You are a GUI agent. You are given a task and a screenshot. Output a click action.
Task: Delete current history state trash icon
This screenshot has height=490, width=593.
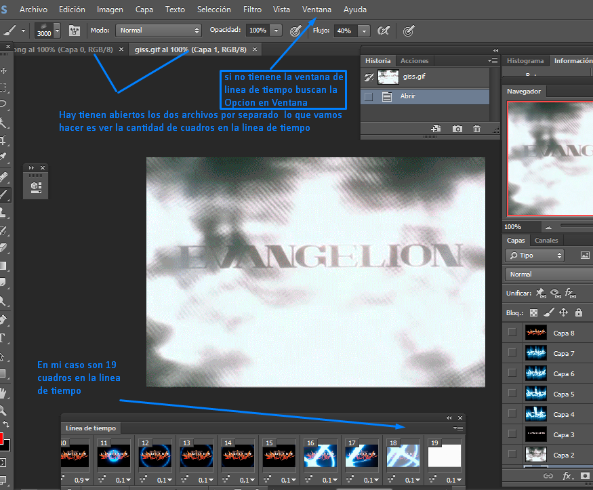pos(476,129)
